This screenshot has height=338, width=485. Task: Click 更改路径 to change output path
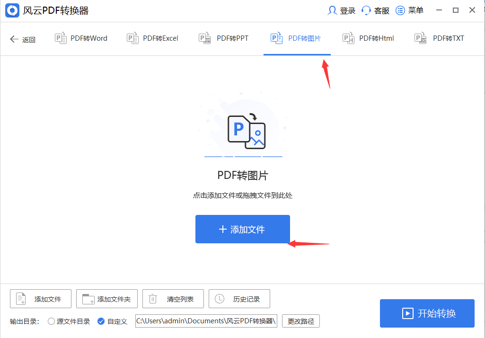click(301, 321)
